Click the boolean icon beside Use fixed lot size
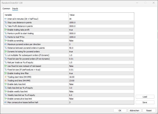158x114 pixels. pos(6,66)
